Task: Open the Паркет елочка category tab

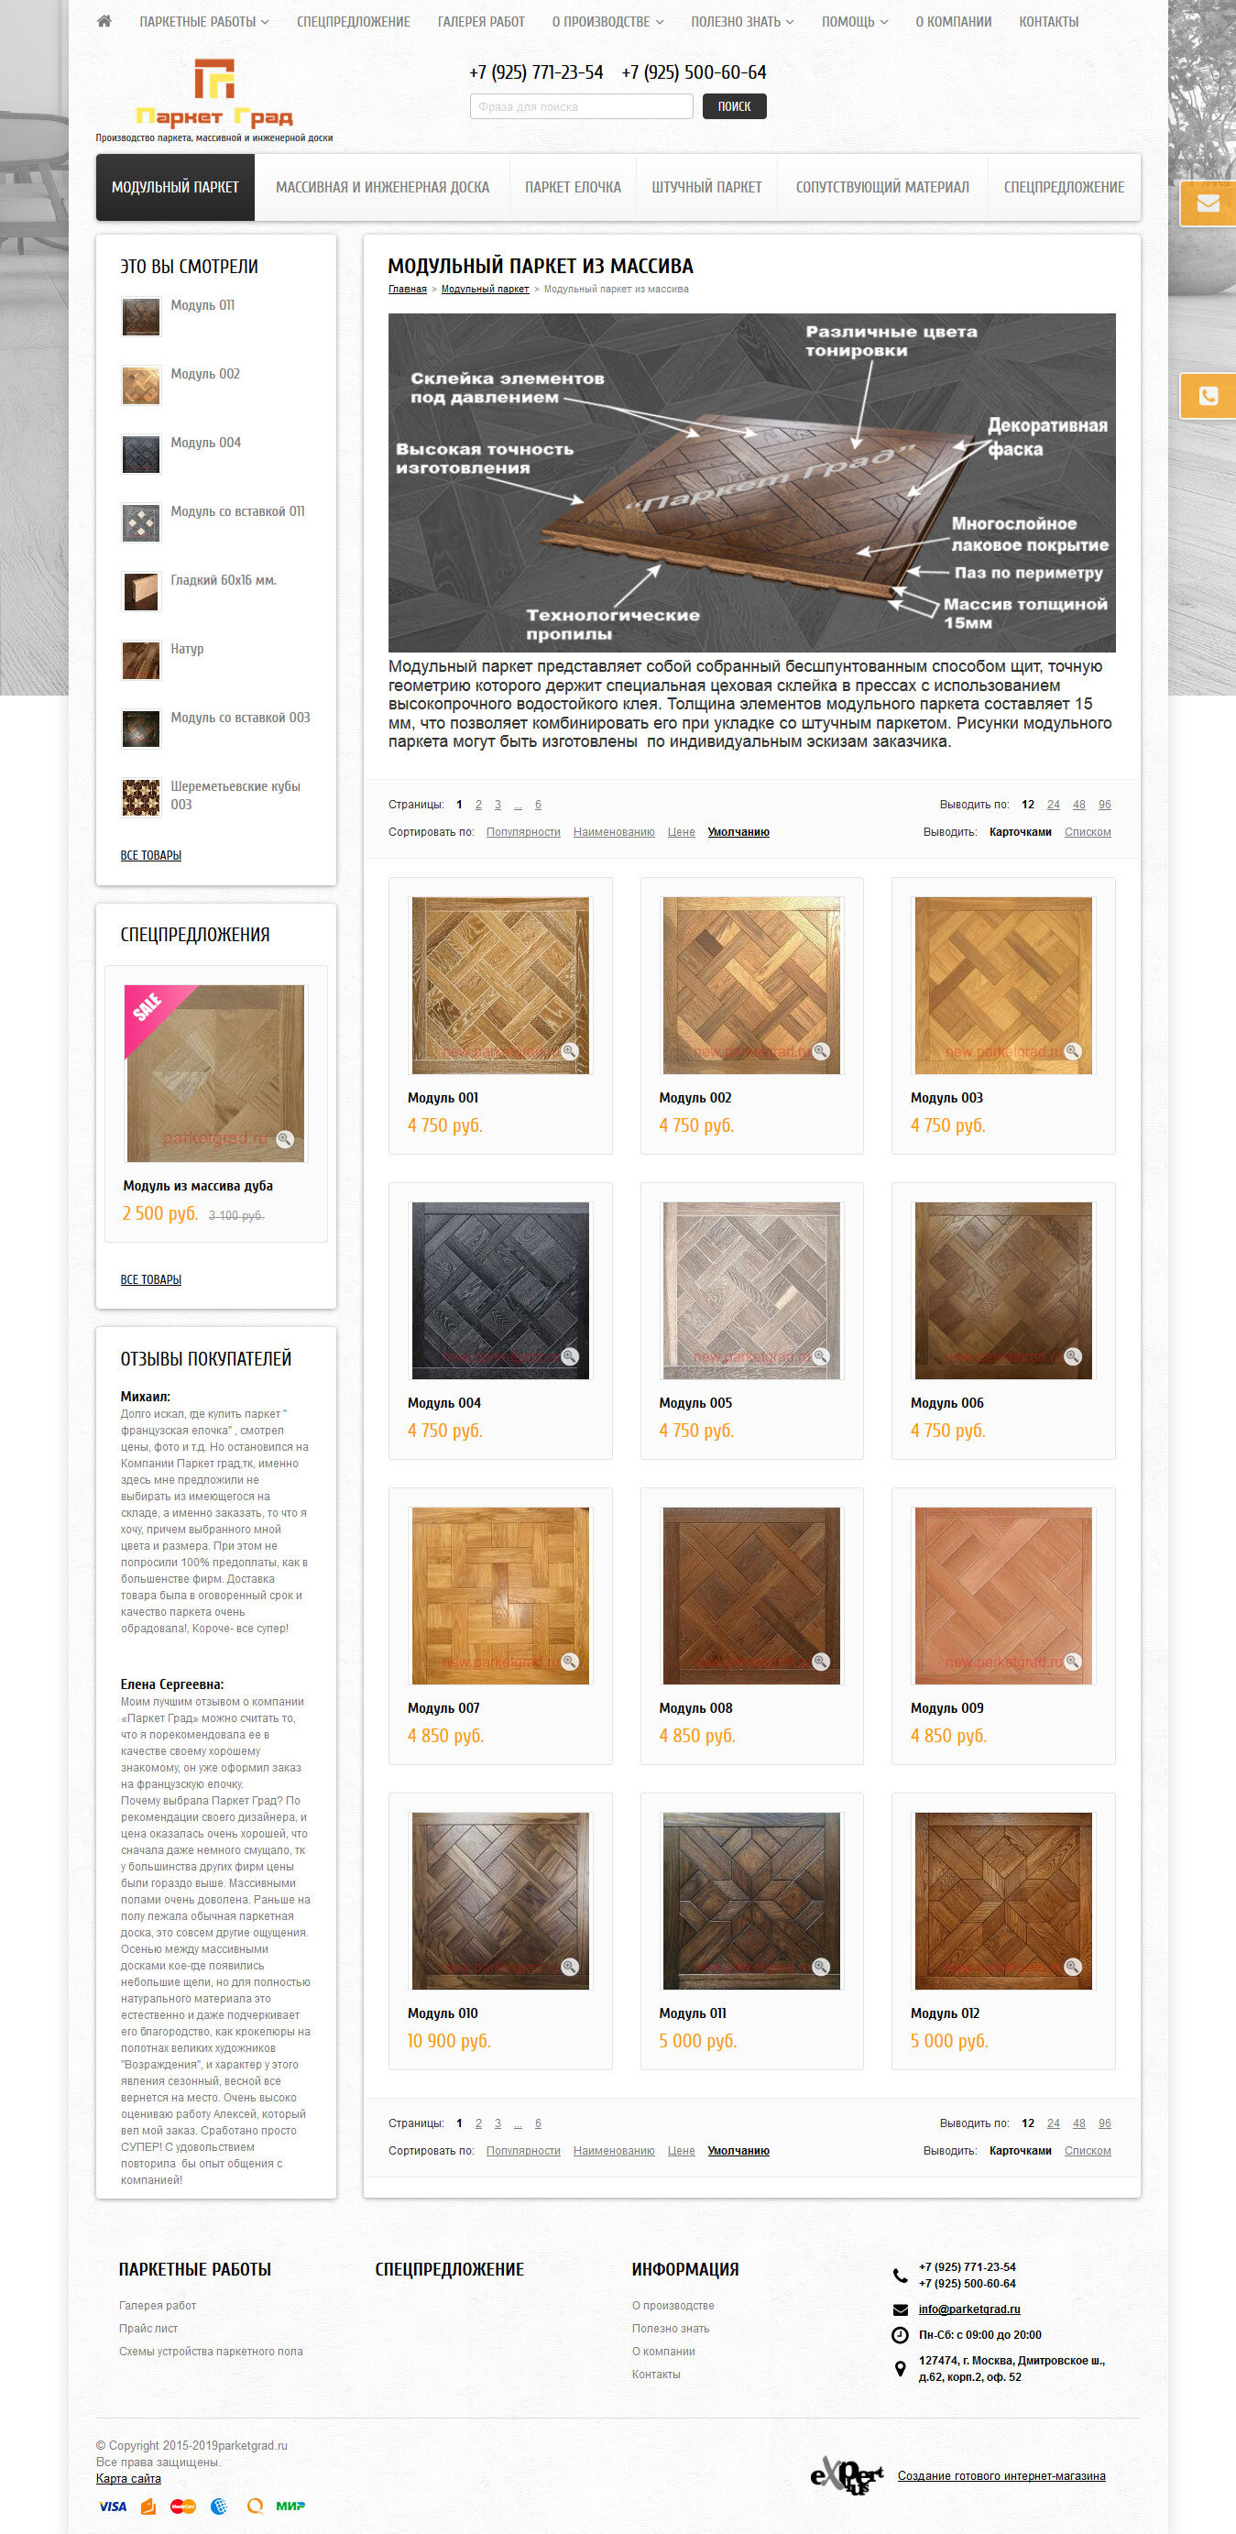Action: tap(573, 187)
